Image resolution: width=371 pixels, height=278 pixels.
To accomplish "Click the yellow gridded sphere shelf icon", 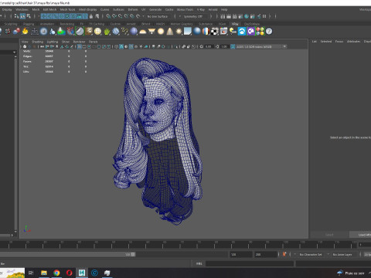I will (x=97, y=32).
